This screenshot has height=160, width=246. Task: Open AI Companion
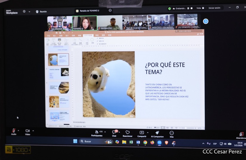tap(157, 133)
